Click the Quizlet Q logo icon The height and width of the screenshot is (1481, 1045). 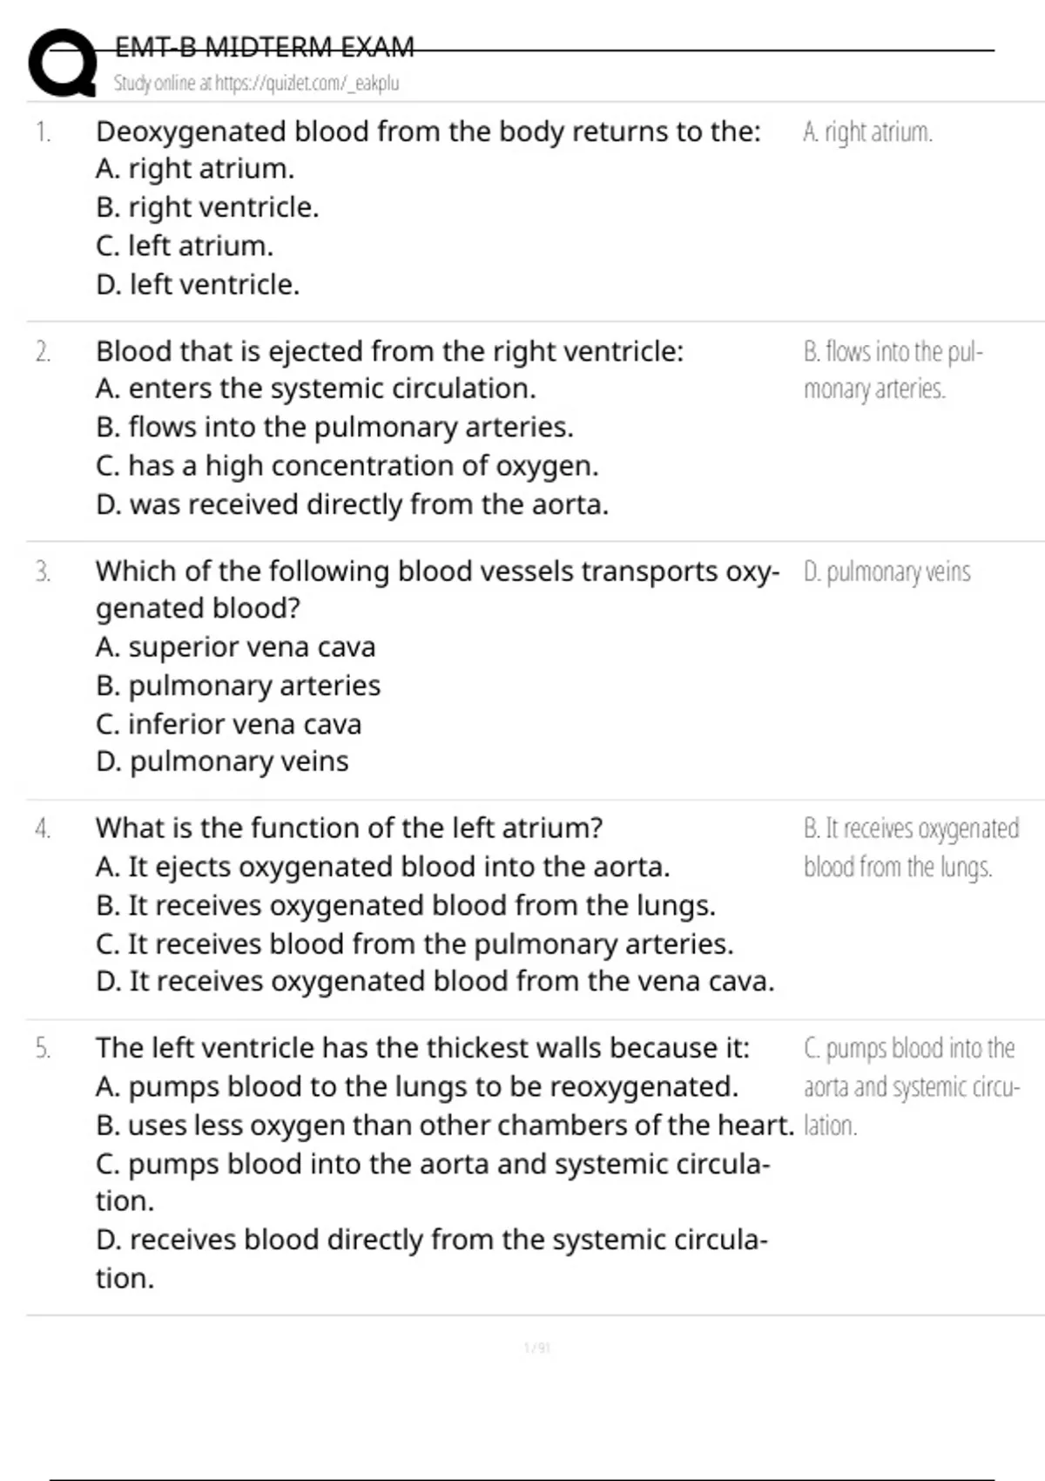coord(63,63)
